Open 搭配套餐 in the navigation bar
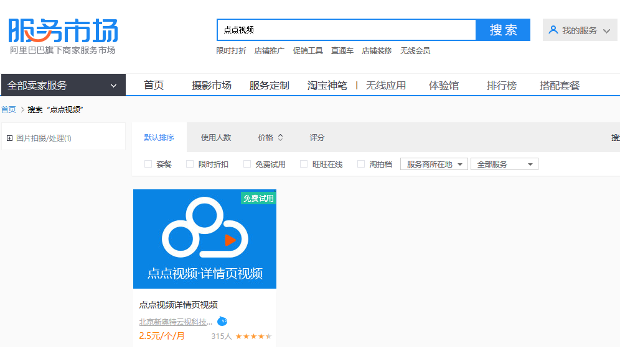620x347 pixels. (x=560, y=85)
